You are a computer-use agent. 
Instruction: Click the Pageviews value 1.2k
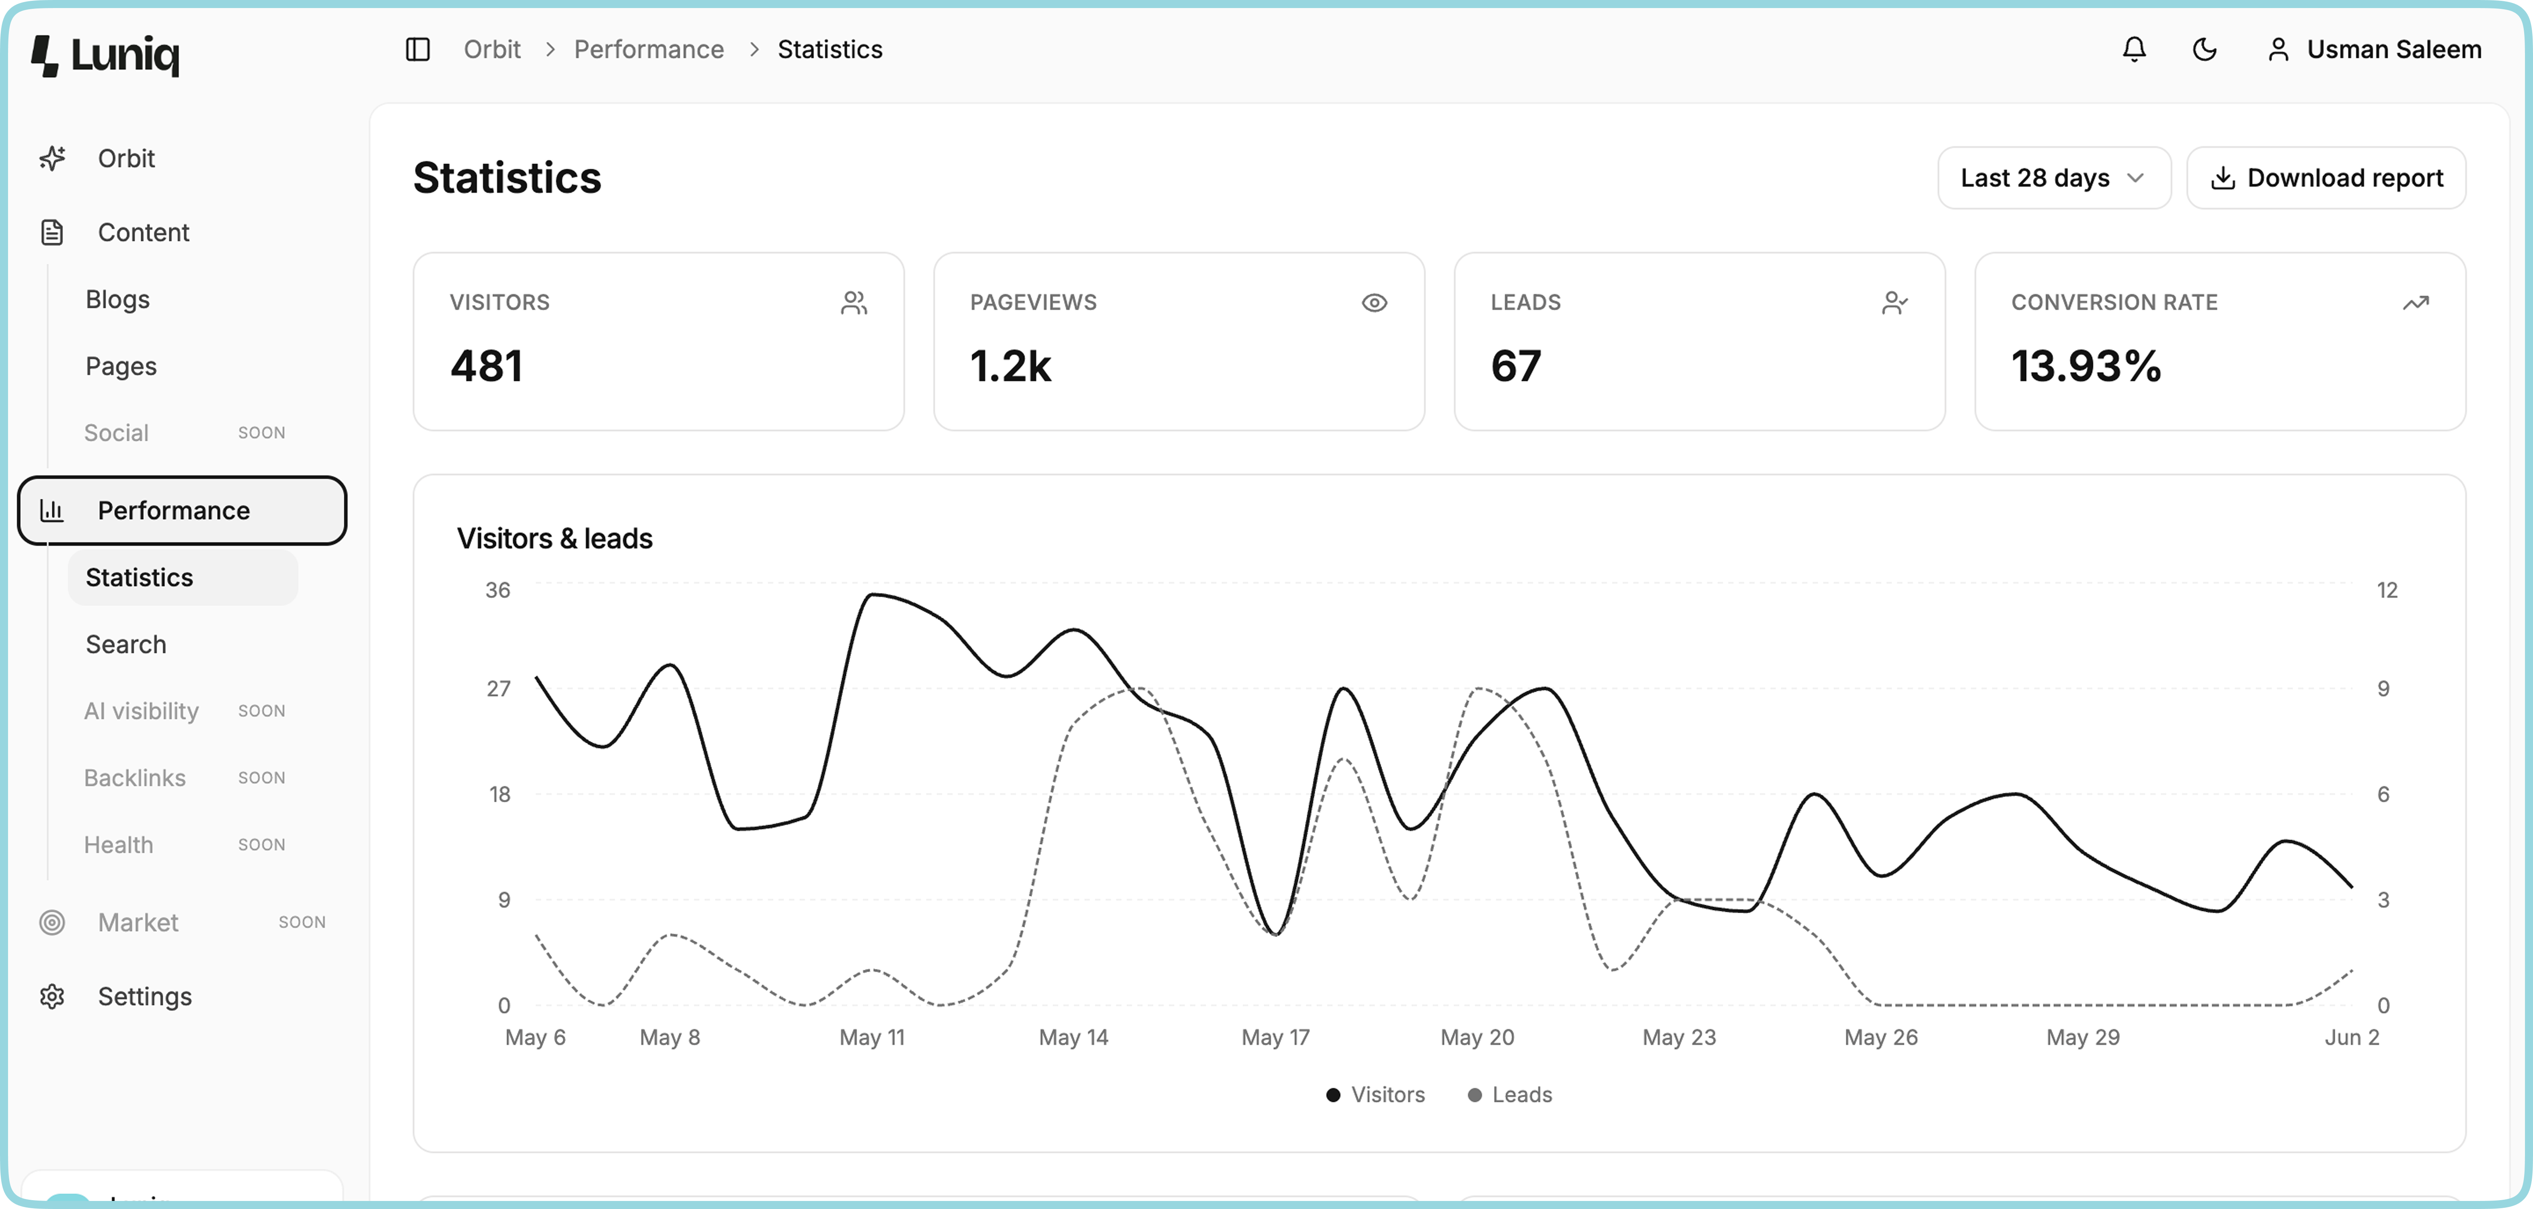point(1010,366)
